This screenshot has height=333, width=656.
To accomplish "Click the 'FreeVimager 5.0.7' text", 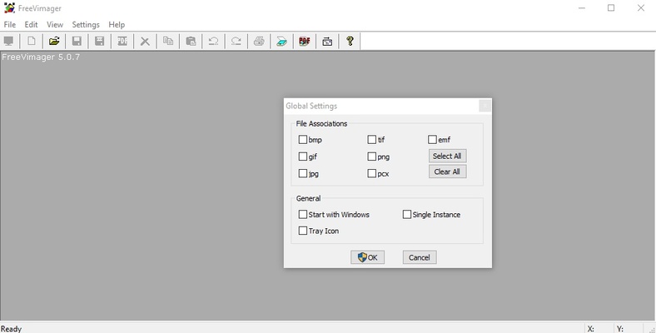I will click(41, 57).
